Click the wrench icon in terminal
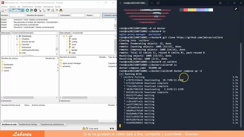Image resolution: width=244 pixels, height=137 pixels. click(x=236, y=9)
